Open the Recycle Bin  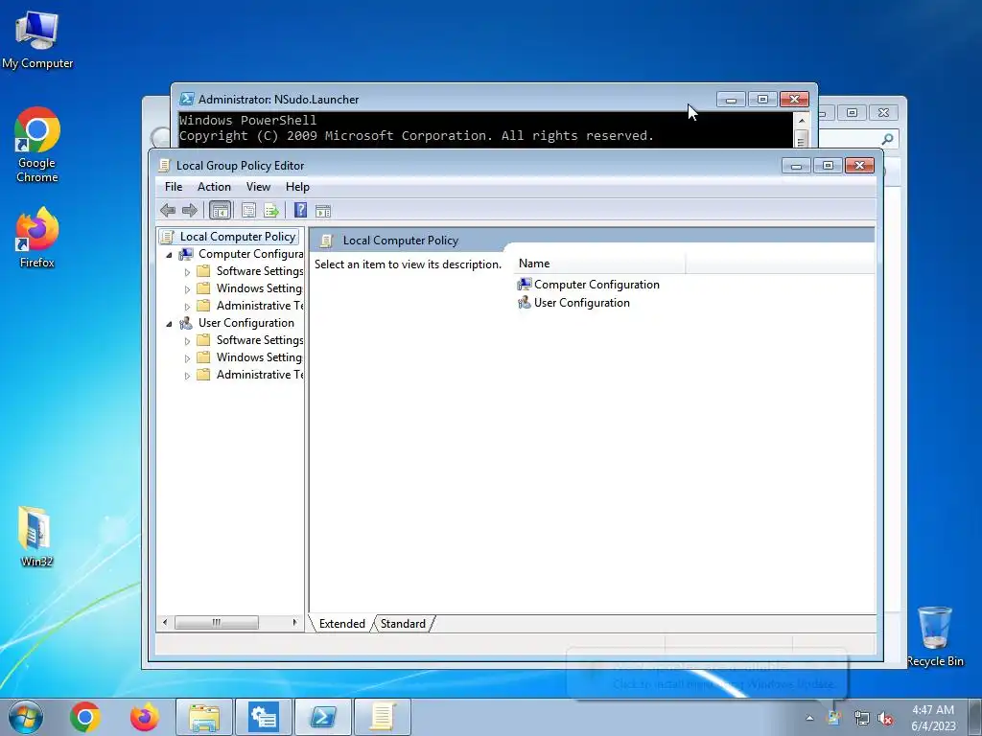pos(935,636)
